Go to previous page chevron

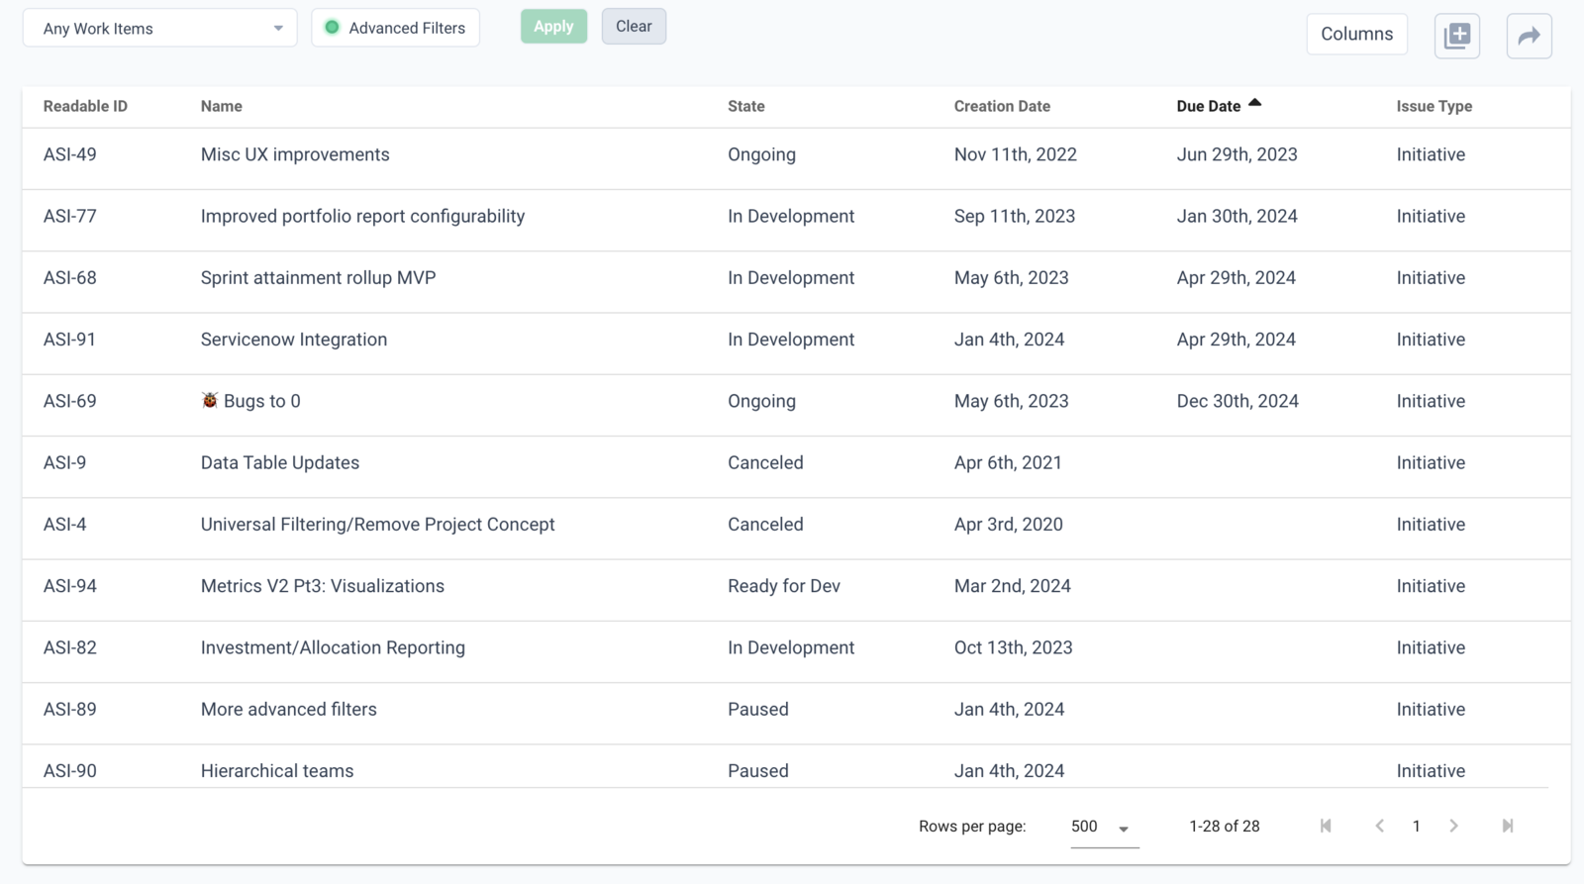[1379, 826]
